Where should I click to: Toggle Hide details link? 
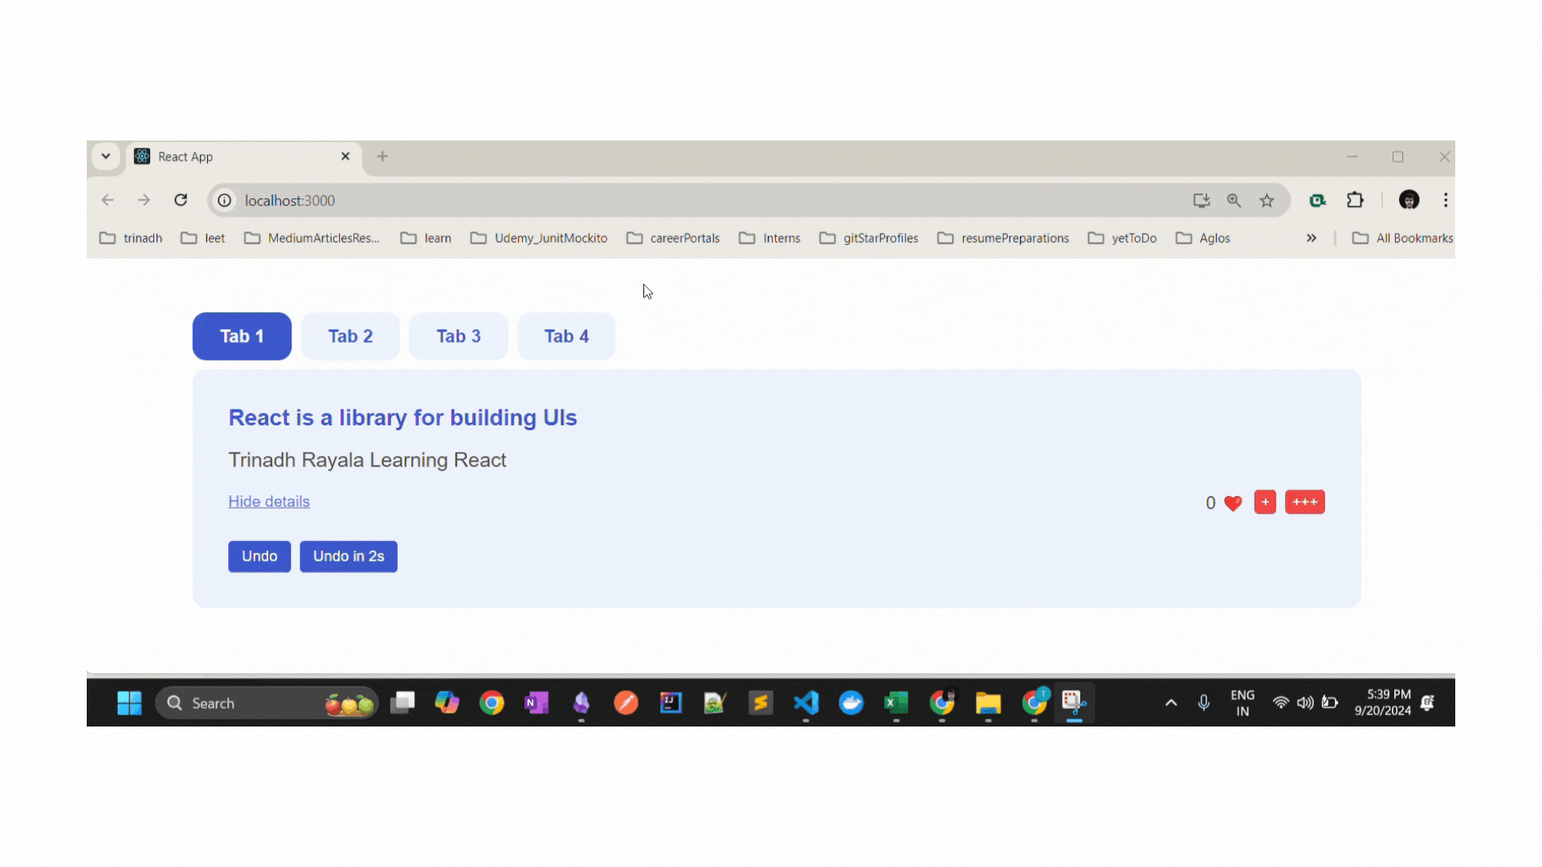point(269,502)
